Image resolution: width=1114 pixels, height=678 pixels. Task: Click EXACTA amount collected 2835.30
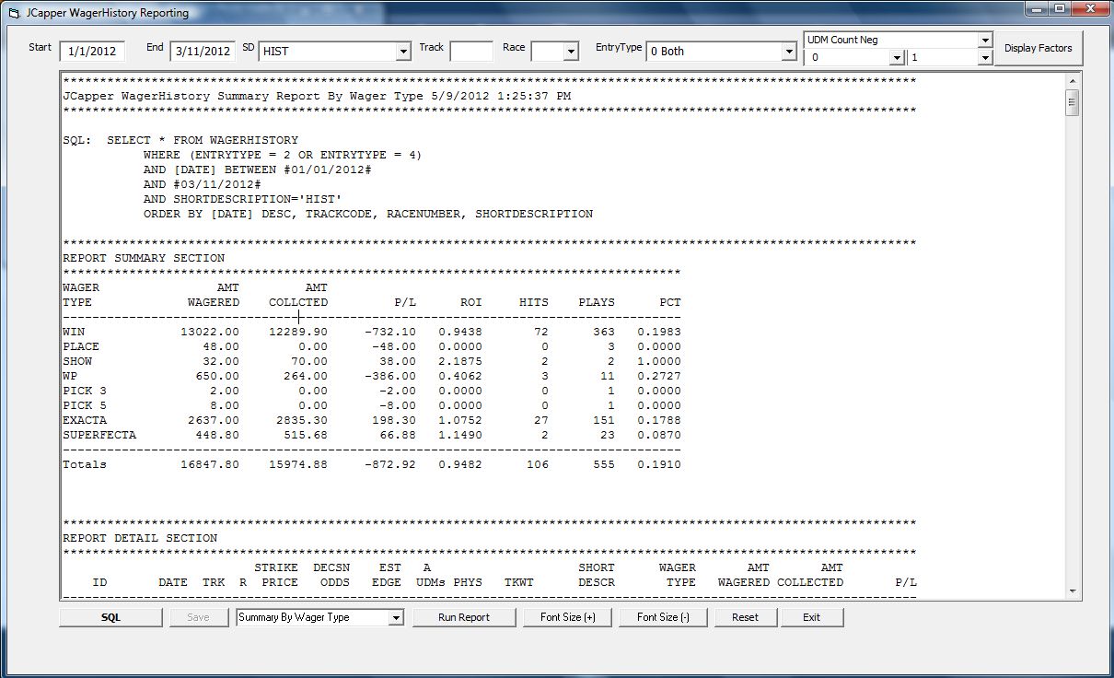[x=302, y=420]
